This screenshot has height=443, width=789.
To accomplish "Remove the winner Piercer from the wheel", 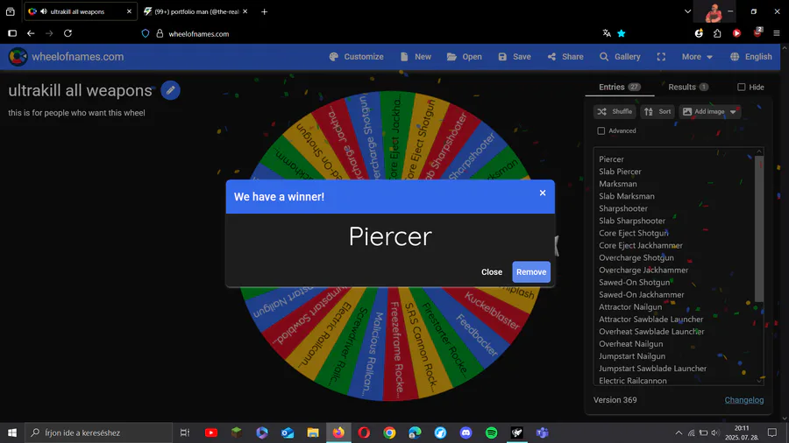I will point(531,271).
